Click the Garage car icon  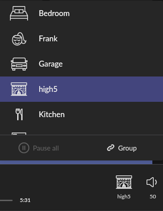tap(19, 64)
